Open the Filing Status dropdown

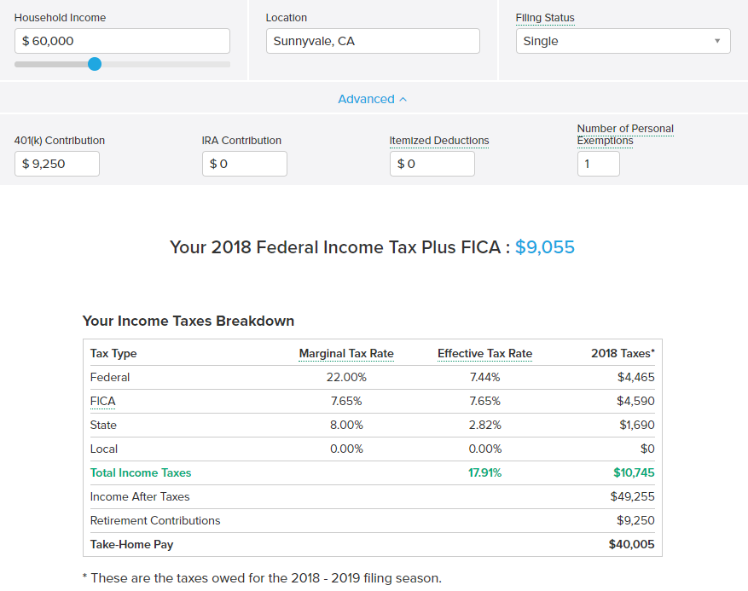(623, 41)
